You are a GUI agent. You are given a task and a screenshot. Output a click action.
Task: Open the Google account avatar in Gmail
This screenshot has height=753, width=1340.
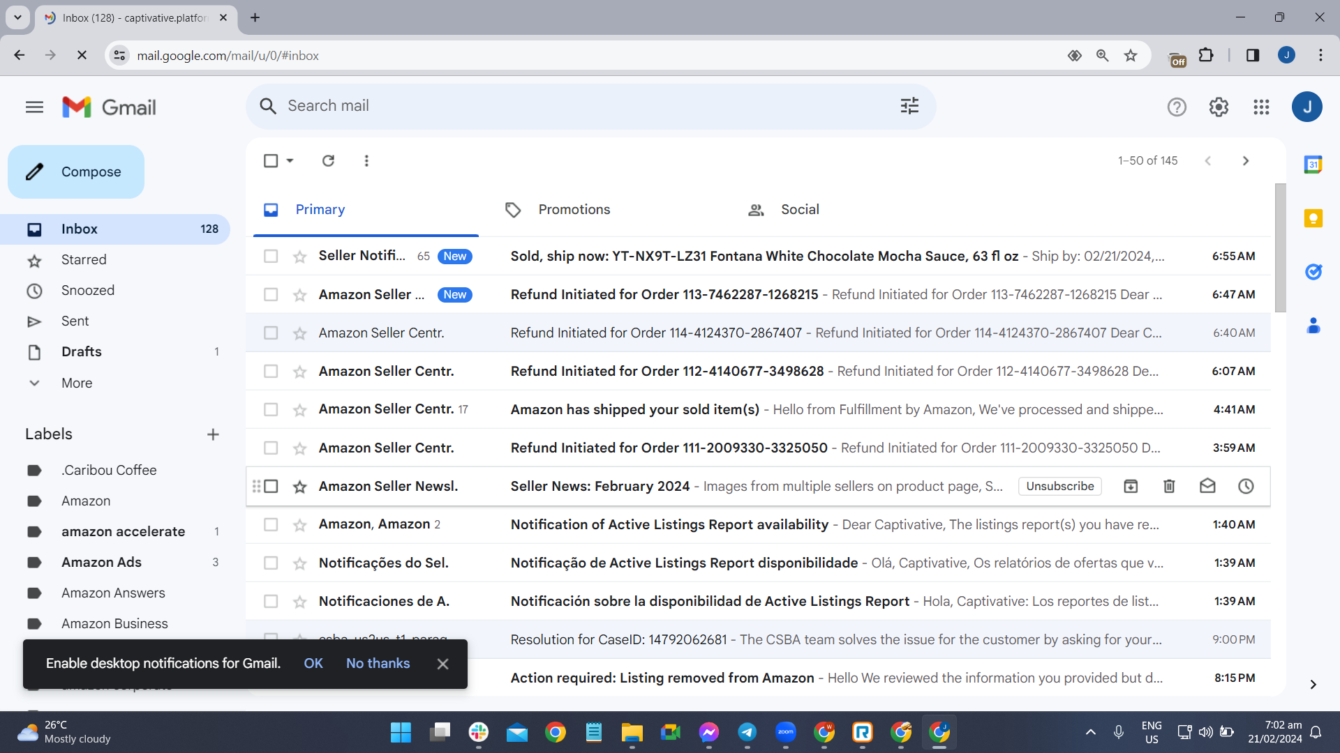(1307, 107)
